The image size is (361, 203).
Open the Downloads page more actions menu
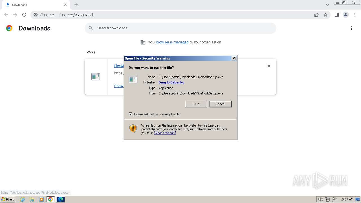351,28
